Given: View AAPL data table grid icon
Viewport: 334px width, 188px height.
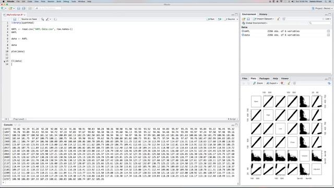Looking at the screenshot, I should (328, 31).
